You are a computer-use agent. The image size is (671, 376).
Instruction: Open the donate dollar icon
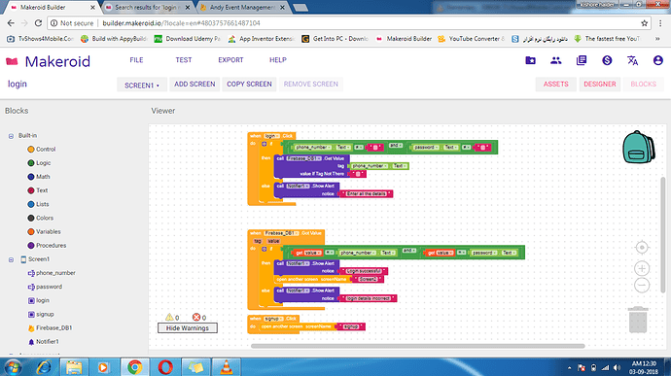pyautogui.click(x=607, y=60)
